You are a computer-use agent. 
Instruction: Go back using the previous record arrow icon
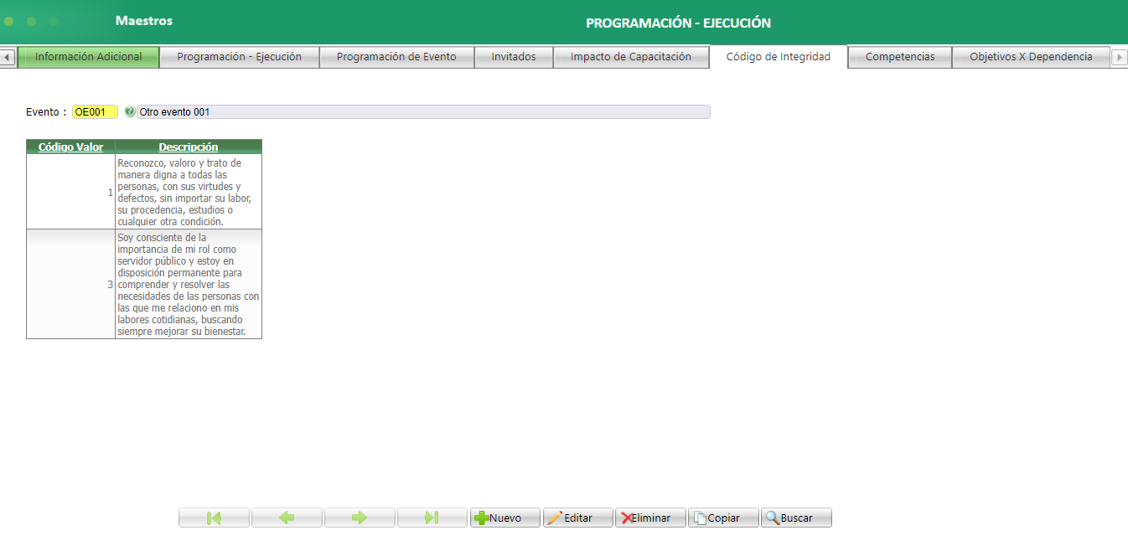click(287, 517)
